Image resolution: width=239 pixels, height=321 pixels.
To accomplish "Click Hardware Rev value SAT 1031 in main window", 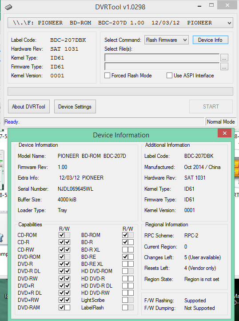I will coord(64,49).
